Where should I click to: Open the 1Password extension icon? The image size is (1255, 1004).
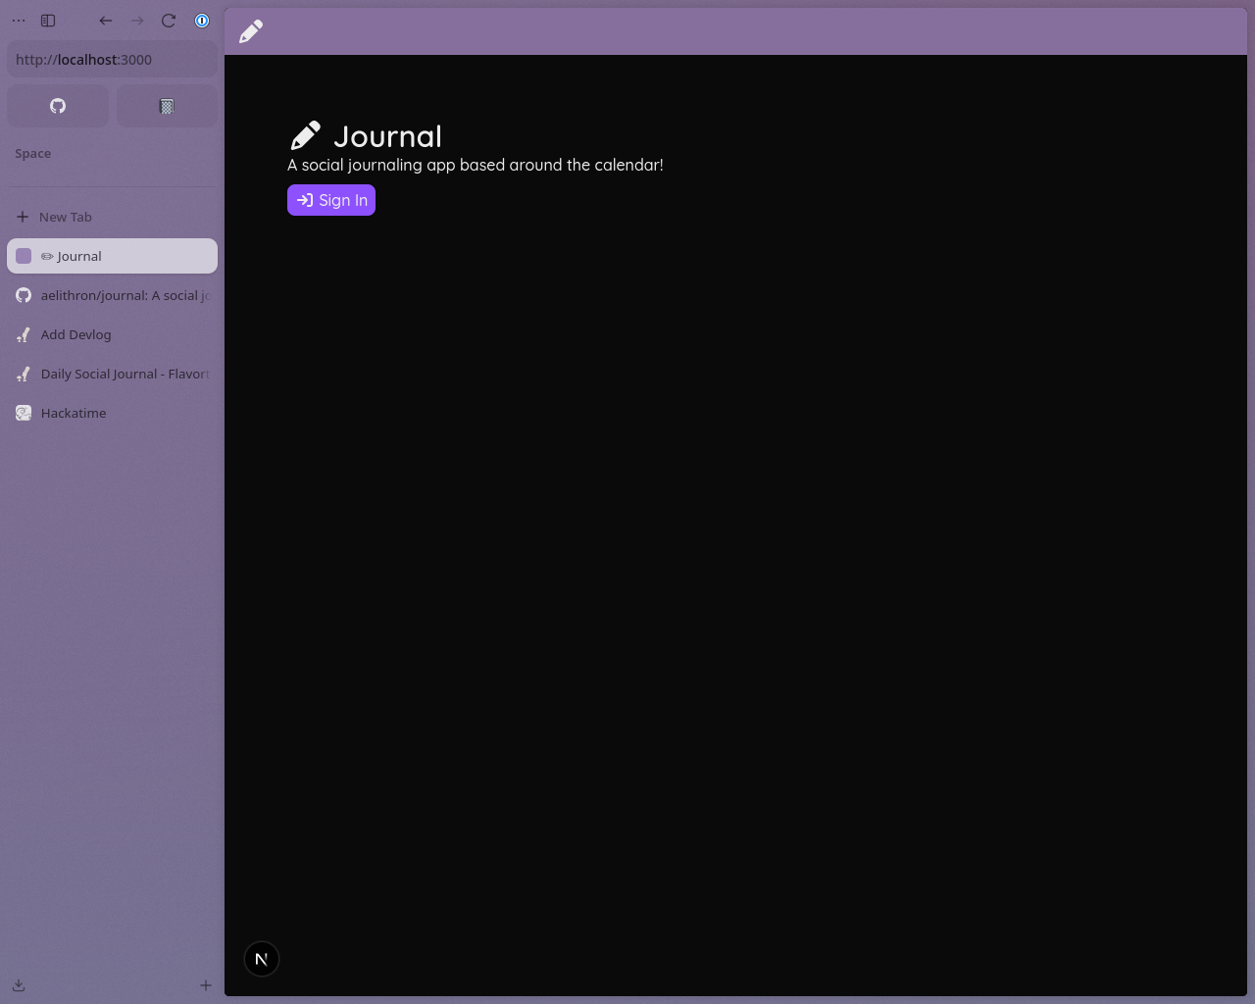(x=202, y=21)
